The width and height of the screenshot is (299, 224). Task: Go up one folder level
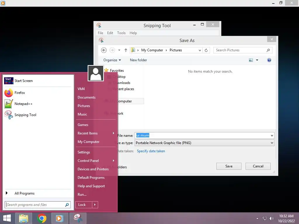126,50
